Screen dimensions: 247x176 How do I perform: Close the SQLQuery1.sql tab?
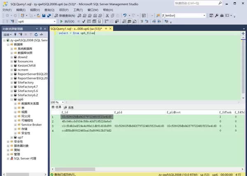[x=110, y=29]
